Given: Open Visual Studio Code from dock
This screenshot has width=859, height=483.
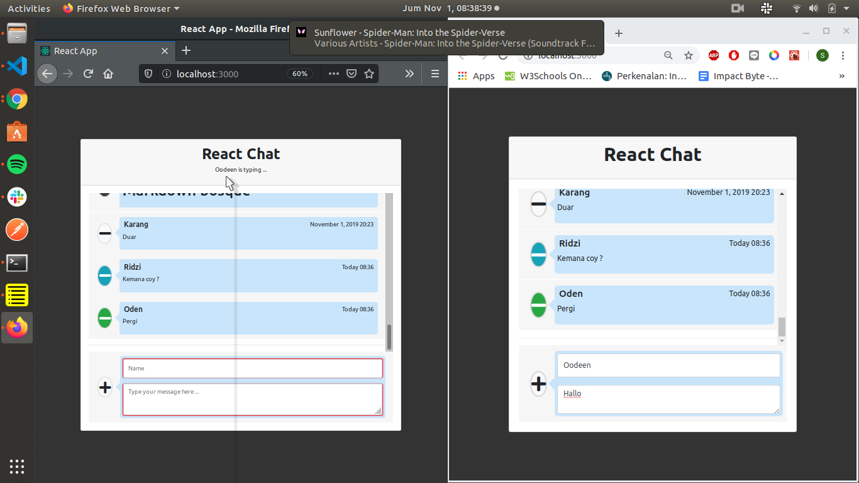Looking at the screenshot, I should click(17, 66).
